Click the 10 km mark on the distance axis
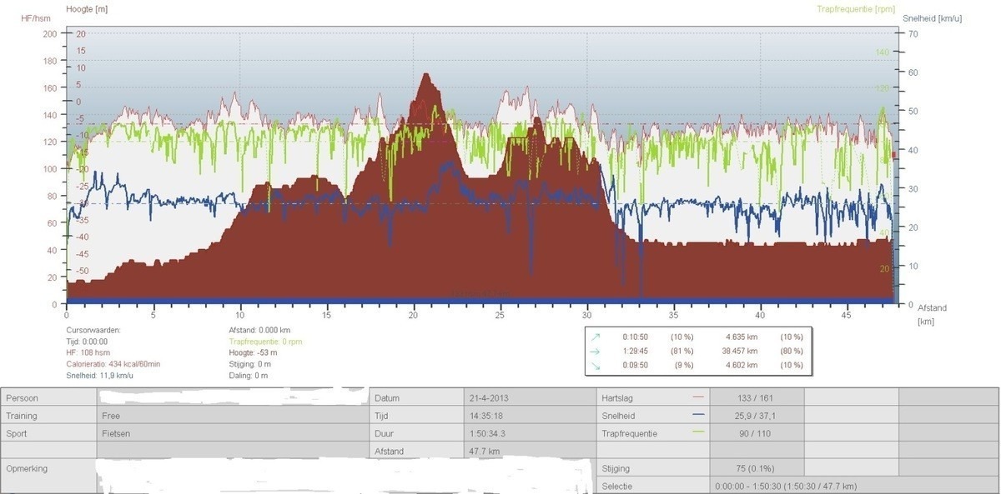The width and height of the screenshot is (1001, 494). click(x=240, y=316)
